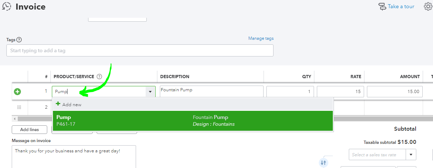Screen dimensions: 433x168
Task: Click the Product/Service help question mark icon
Action: point(99,76)
